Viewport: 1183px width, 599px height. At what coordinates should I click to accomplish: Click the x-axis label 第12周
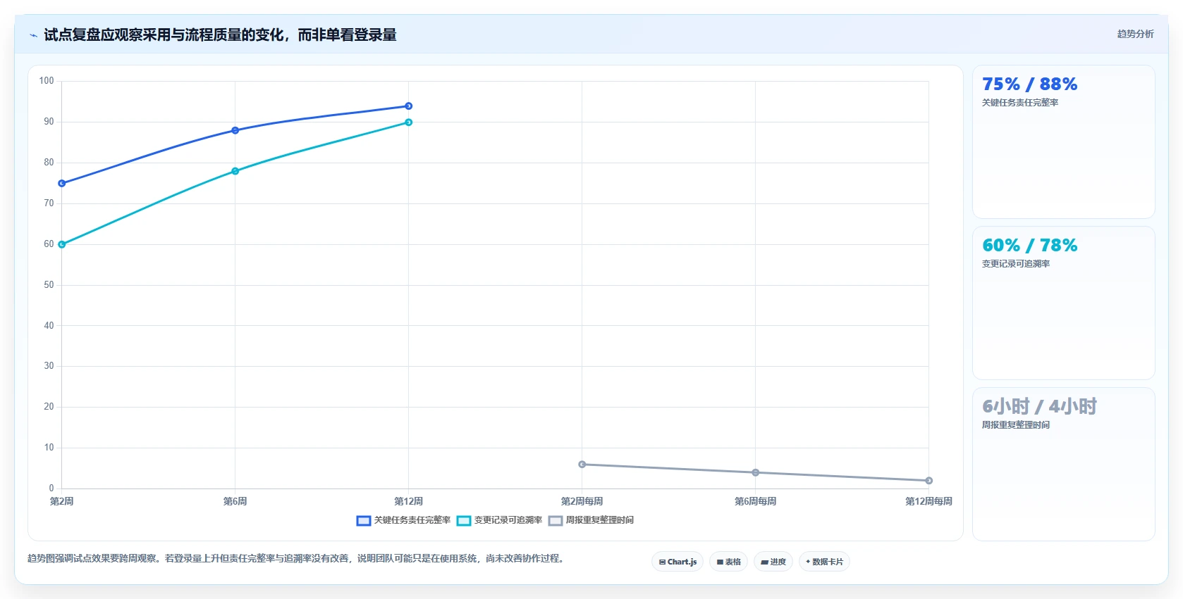[409, 501]
